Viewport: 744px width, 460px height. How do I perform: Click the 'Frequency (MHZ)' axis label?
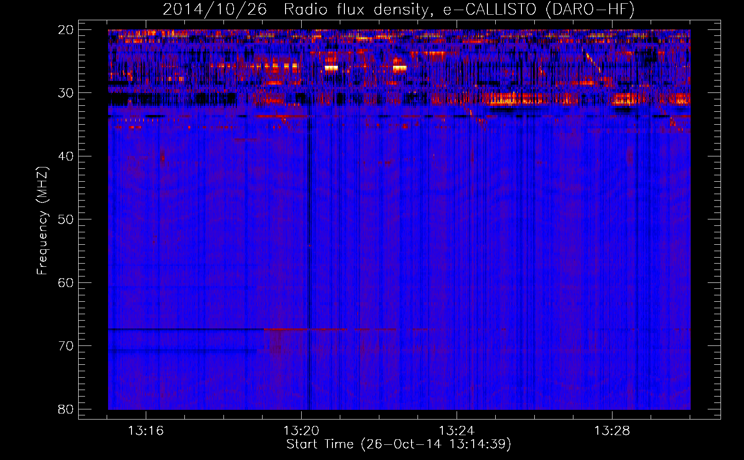tap(42, 221)
